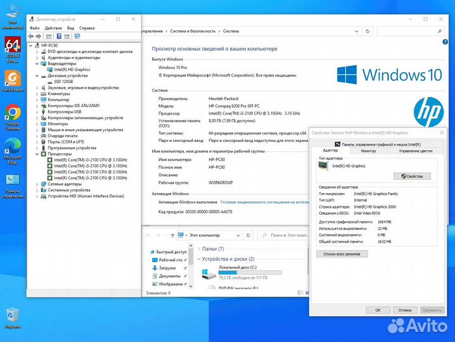The image size is (455, 342).
Task: Expand Папки (7) group
Action: [199, 249]
